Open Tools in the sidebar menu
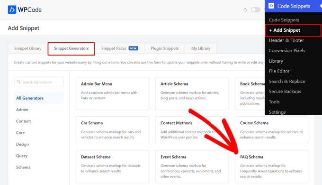 [274, 102]
